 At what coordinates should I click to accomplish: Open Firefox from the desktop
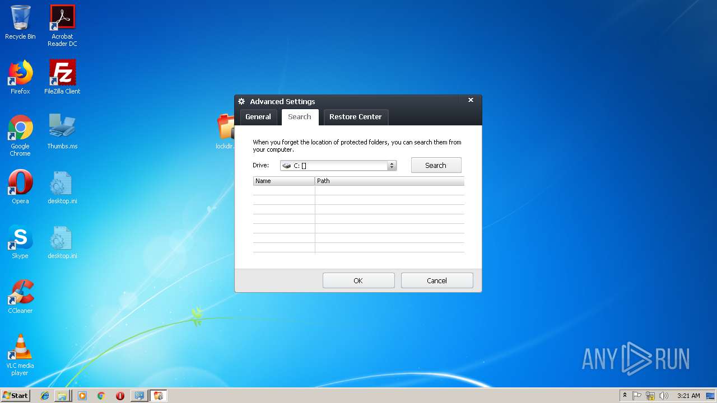point(20,77)
